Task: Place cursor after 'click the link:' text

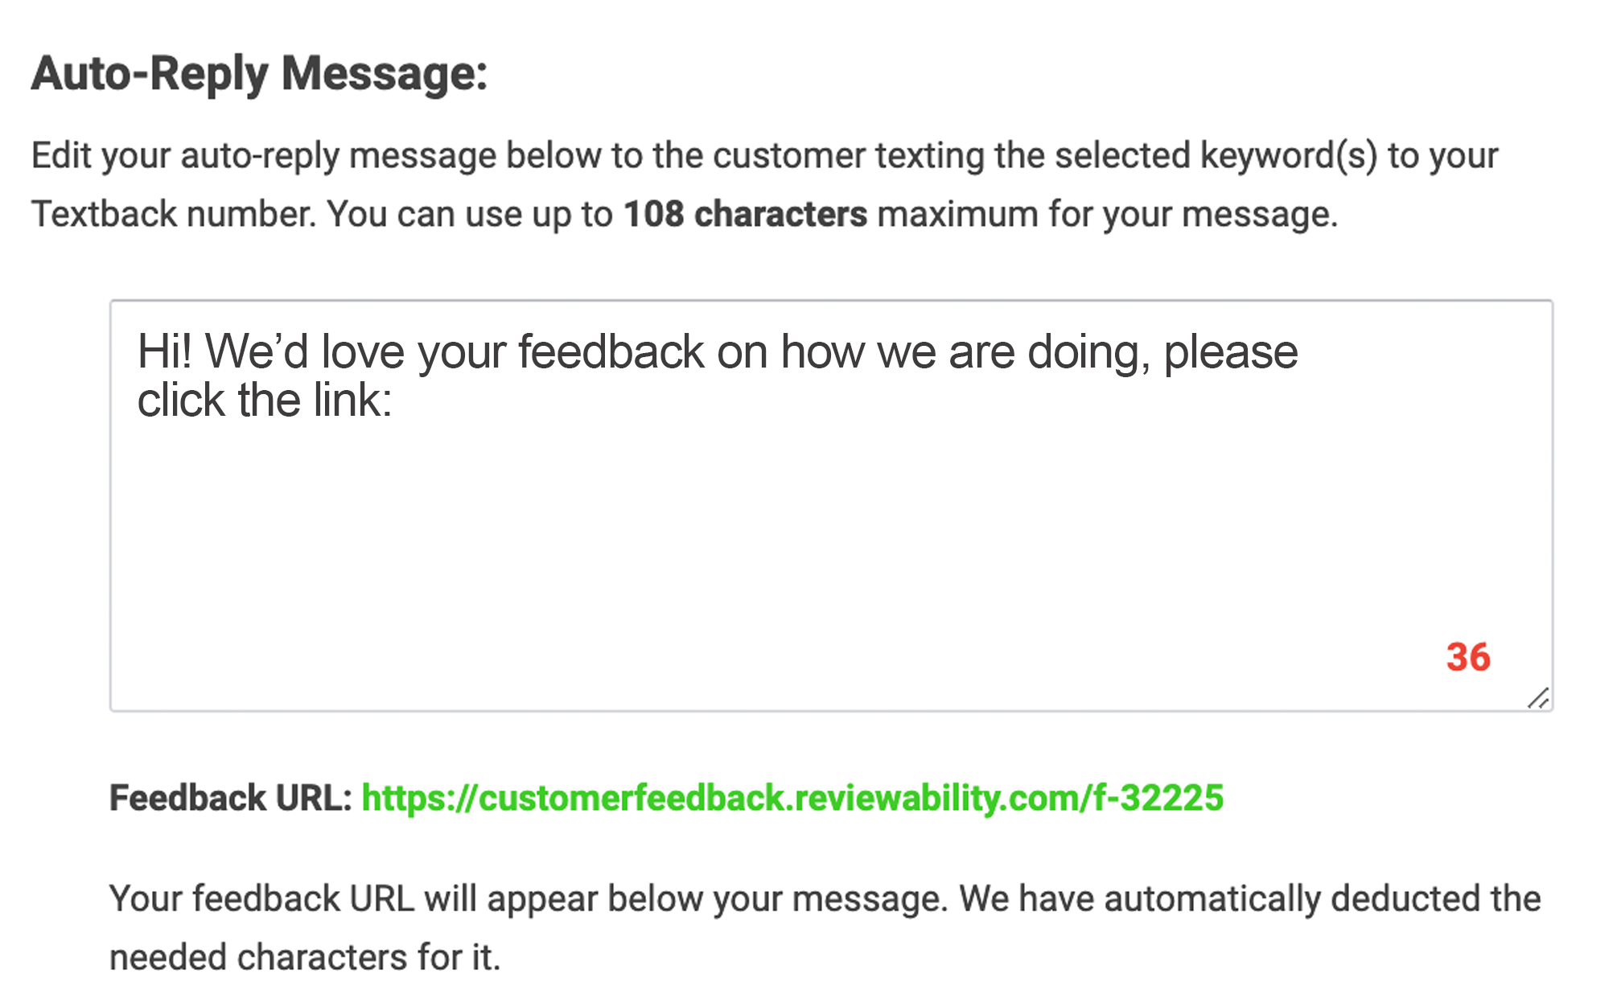Action: tap(394, 401)
